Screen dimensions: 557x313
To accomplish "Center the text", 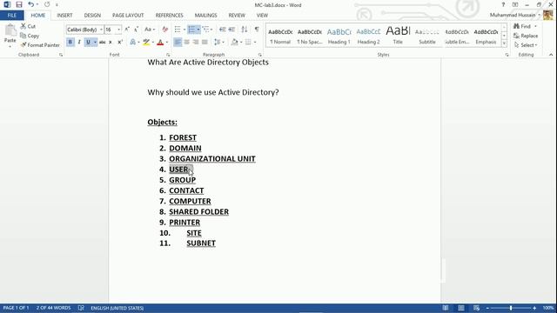I will click(x=186, y=43).
